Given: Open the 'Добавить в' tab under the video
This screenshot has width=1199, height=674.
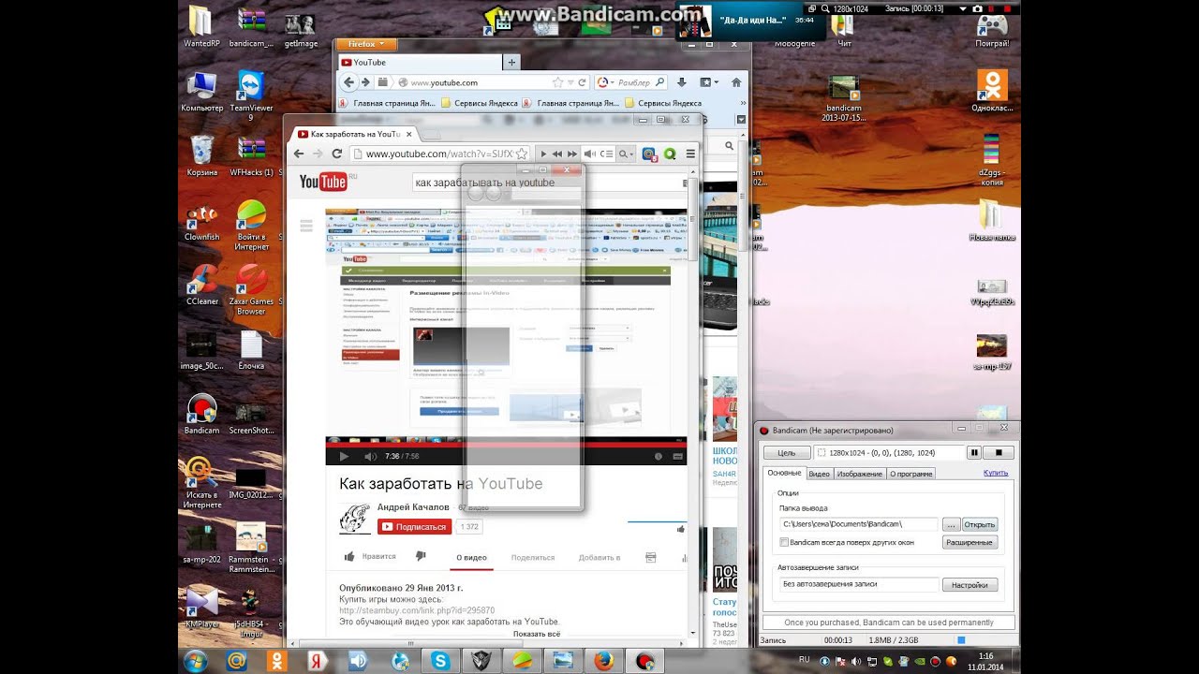Looking at the screenshot, I should pos(599,557).
